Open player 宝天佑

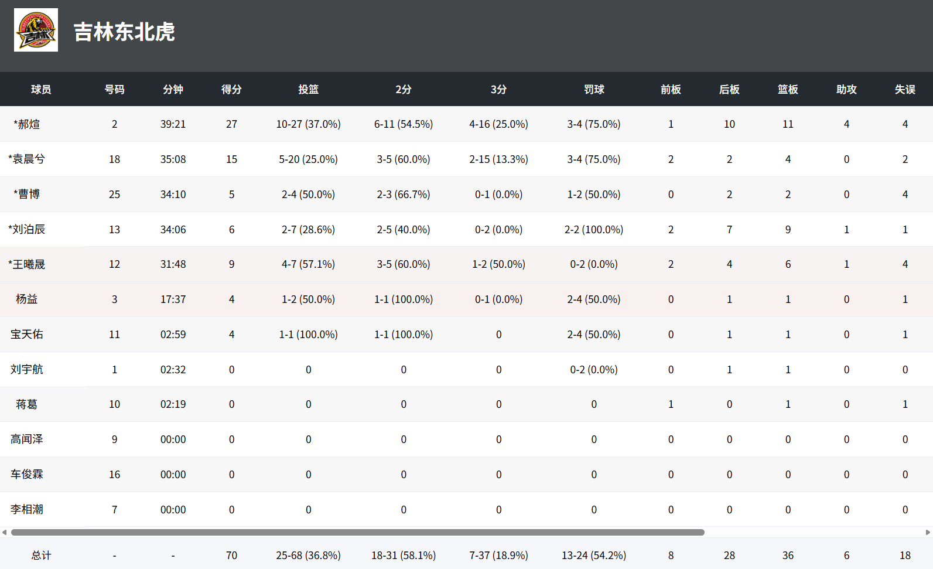[x=27, y=335]
